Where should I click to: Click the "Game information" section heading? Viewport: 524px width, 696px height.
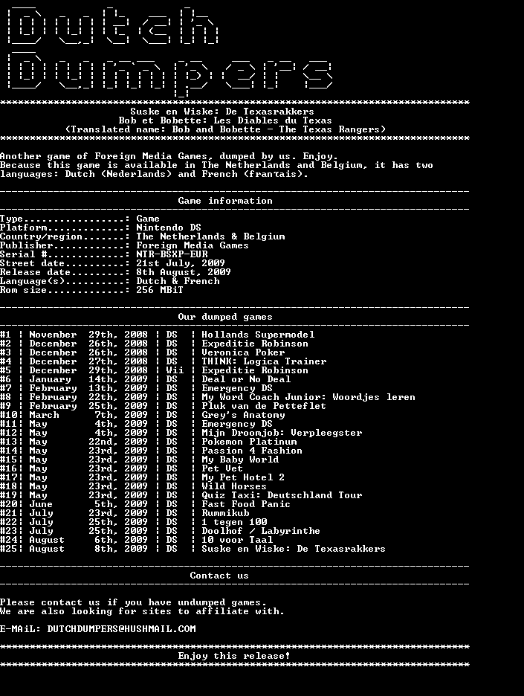(225, 201)
